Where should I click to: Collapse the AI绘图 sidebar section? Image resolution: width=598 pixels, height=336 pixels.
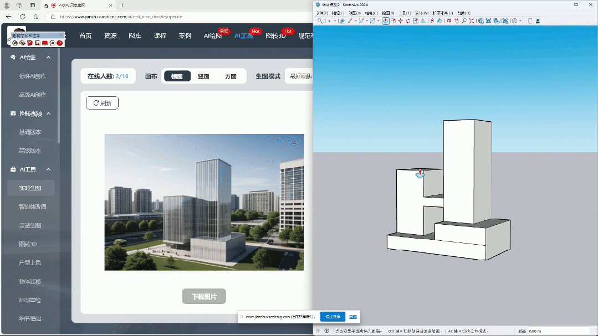coord(48,57)
